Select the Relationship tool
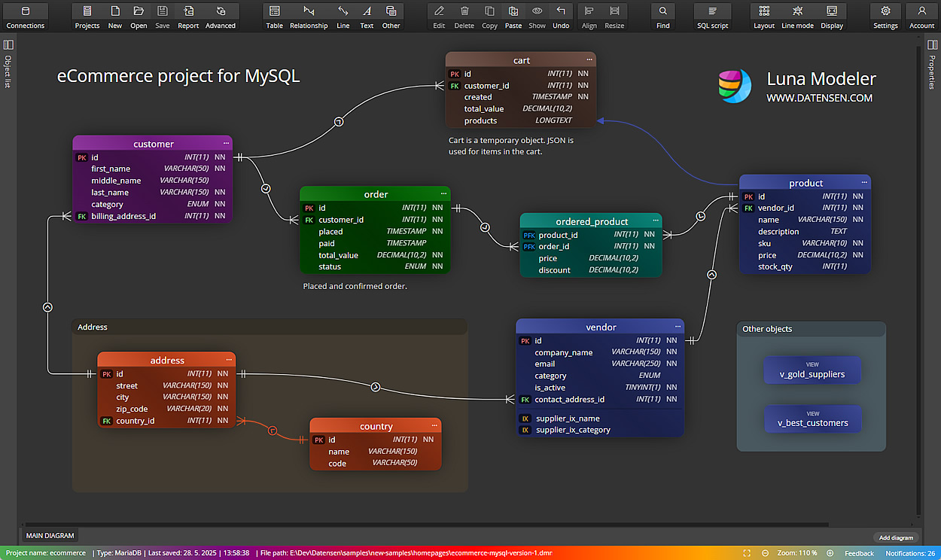941x560 pixels. pos(309,17)
